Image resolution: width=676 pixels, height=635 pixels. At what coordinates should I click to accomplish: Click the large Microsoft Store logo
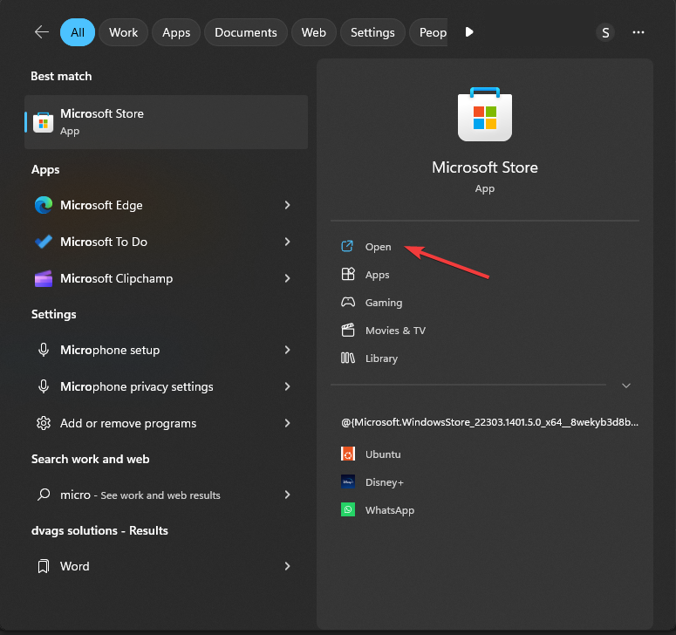485,114
